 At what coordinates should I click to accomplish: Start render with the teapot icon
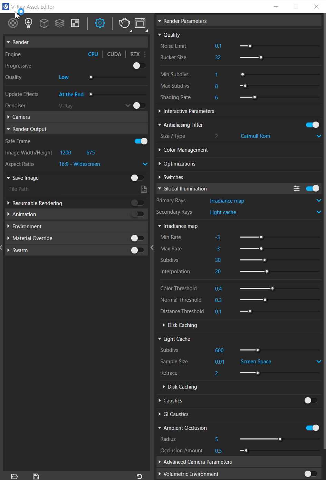(x=125, y=23)
